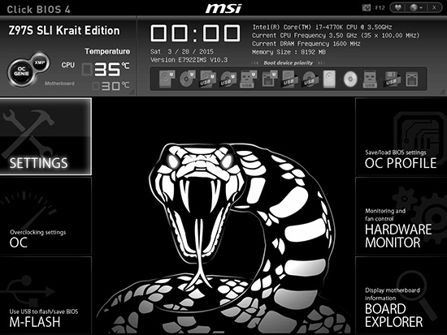The width and height of the screenshot is (447, 335).
Task: Toggle the OC GENIE round button
Action: point(21,72)
